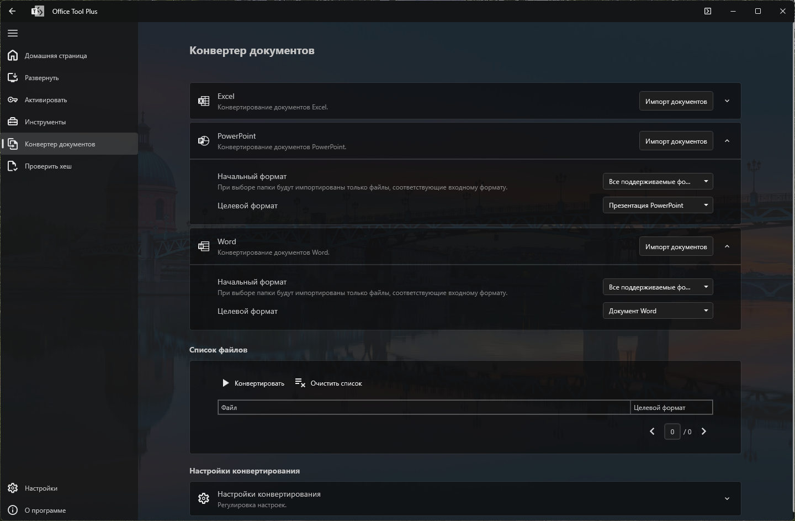Open Настройки gear in sidebar
The image size is (795, 521).
[13, 488]
